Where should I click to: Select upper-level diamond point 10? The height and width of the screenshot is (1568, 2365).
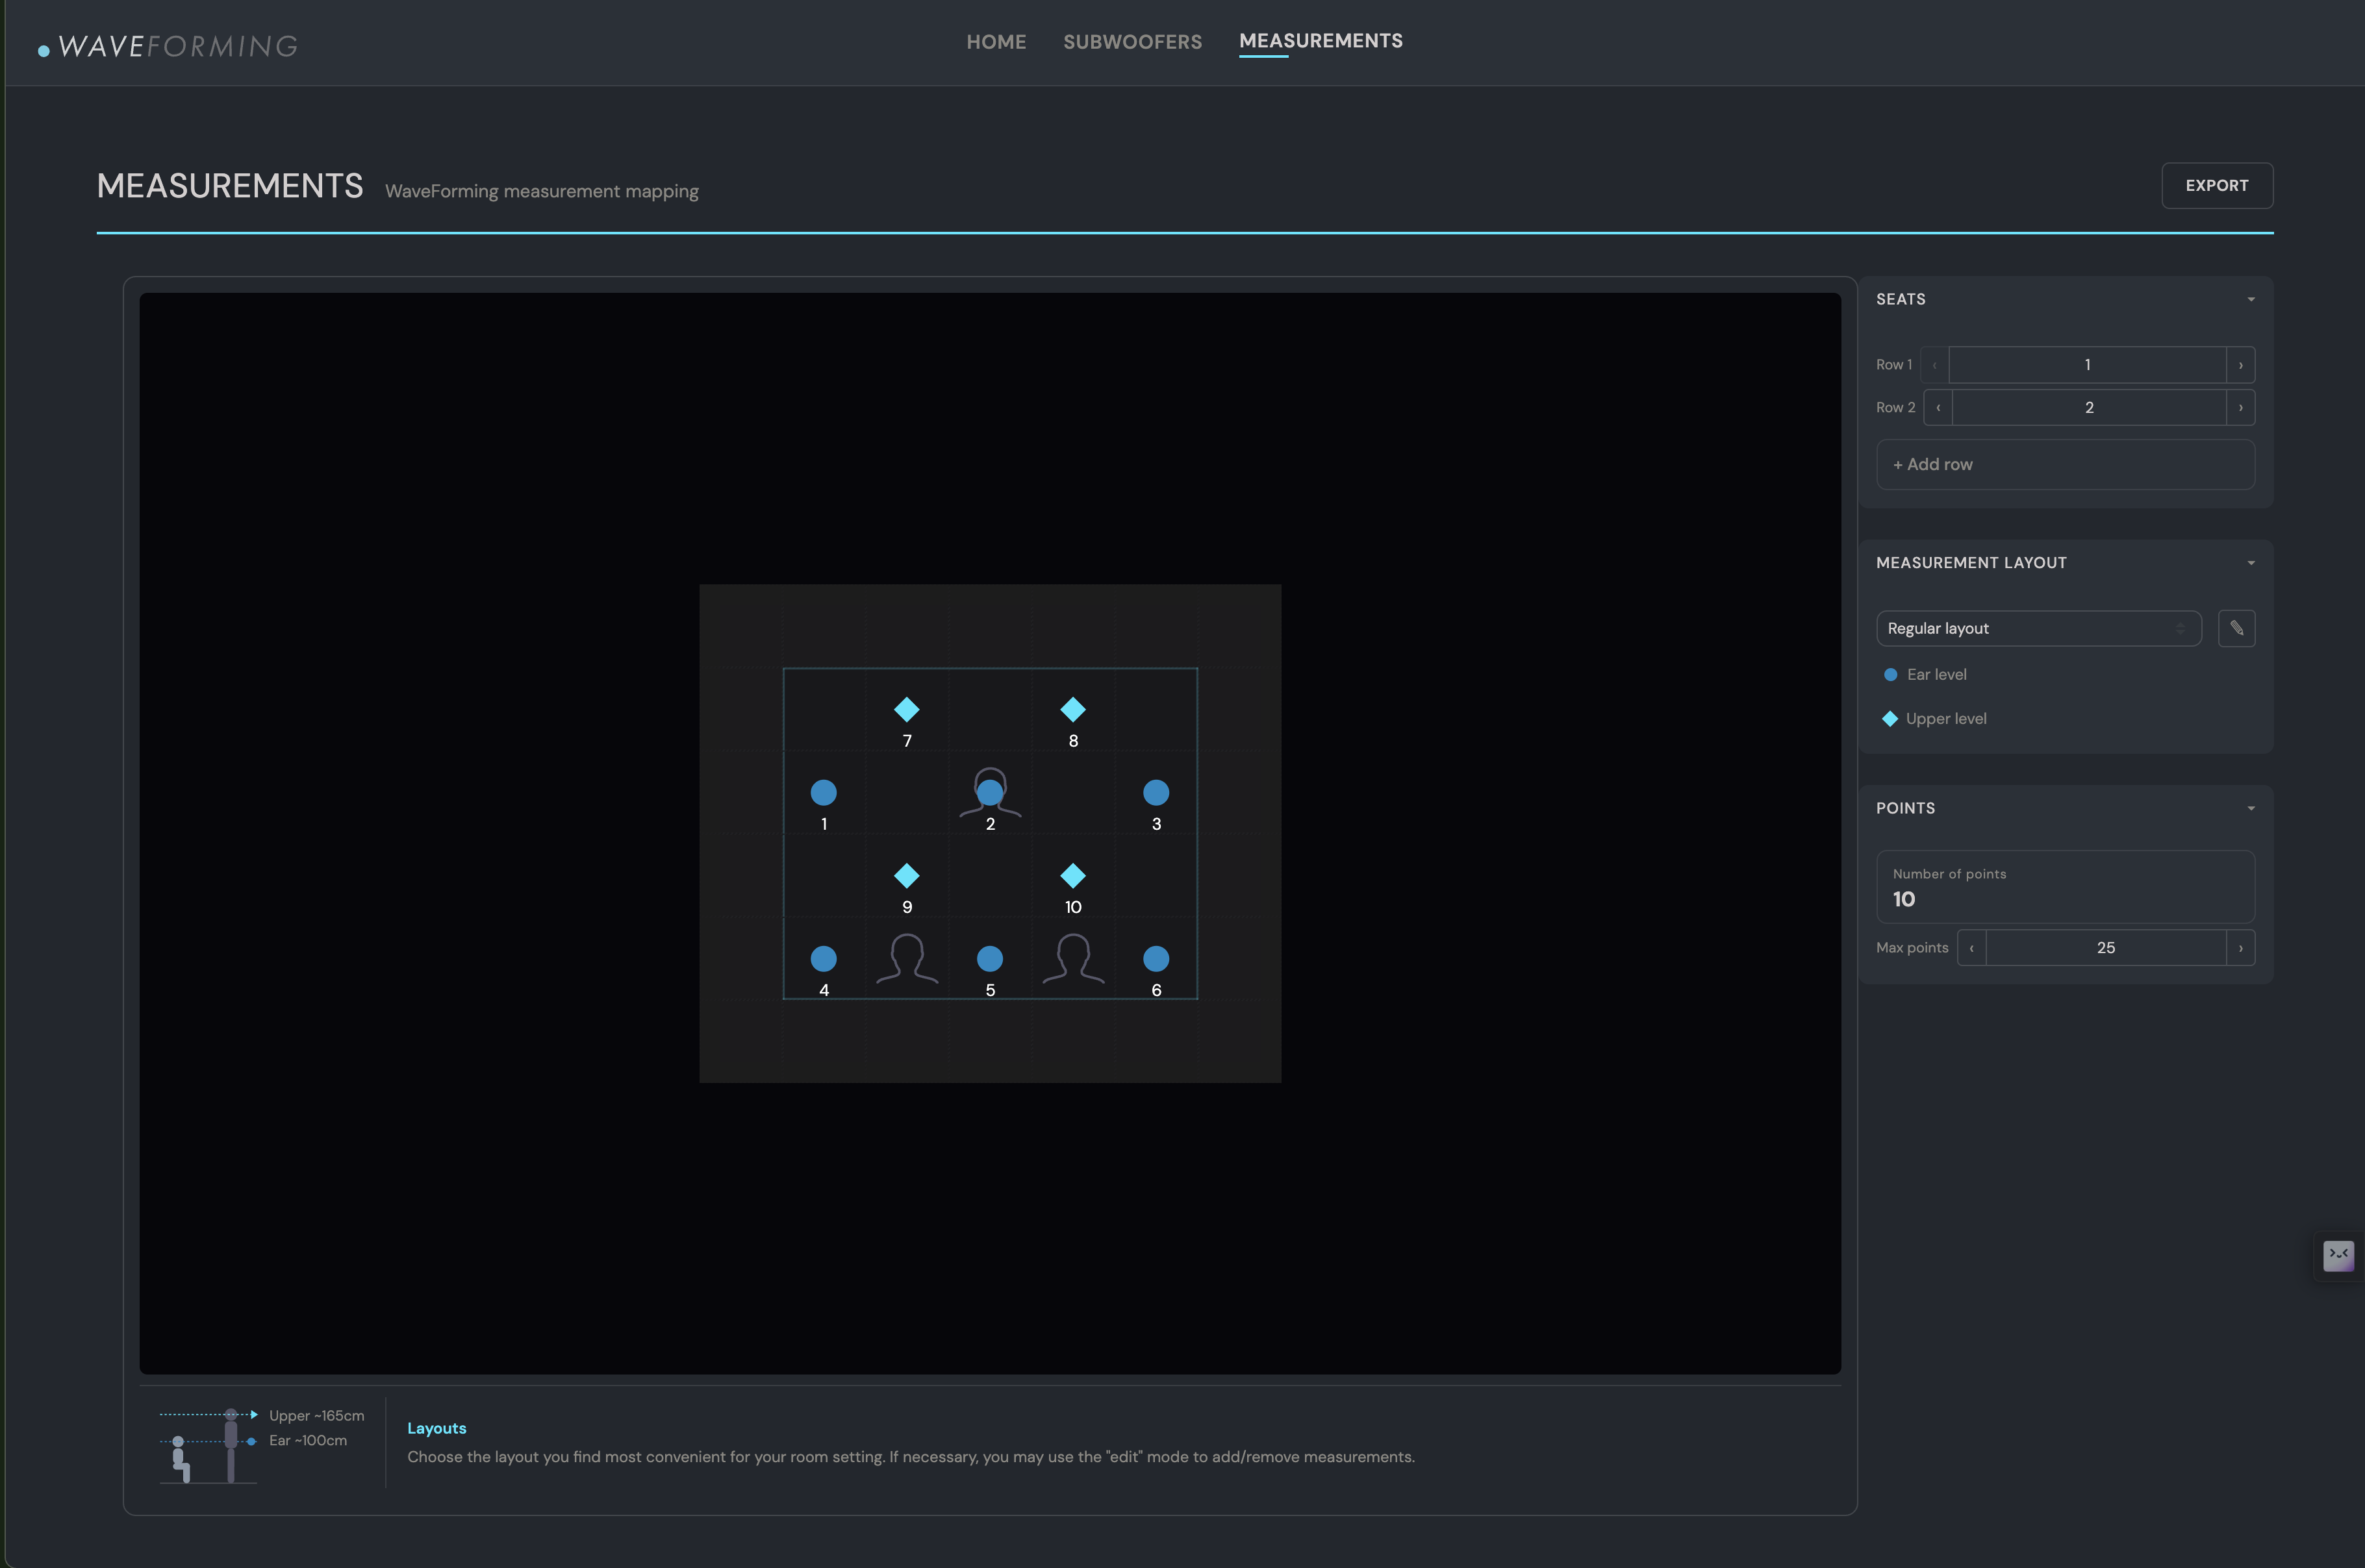tap(1072, 876)
